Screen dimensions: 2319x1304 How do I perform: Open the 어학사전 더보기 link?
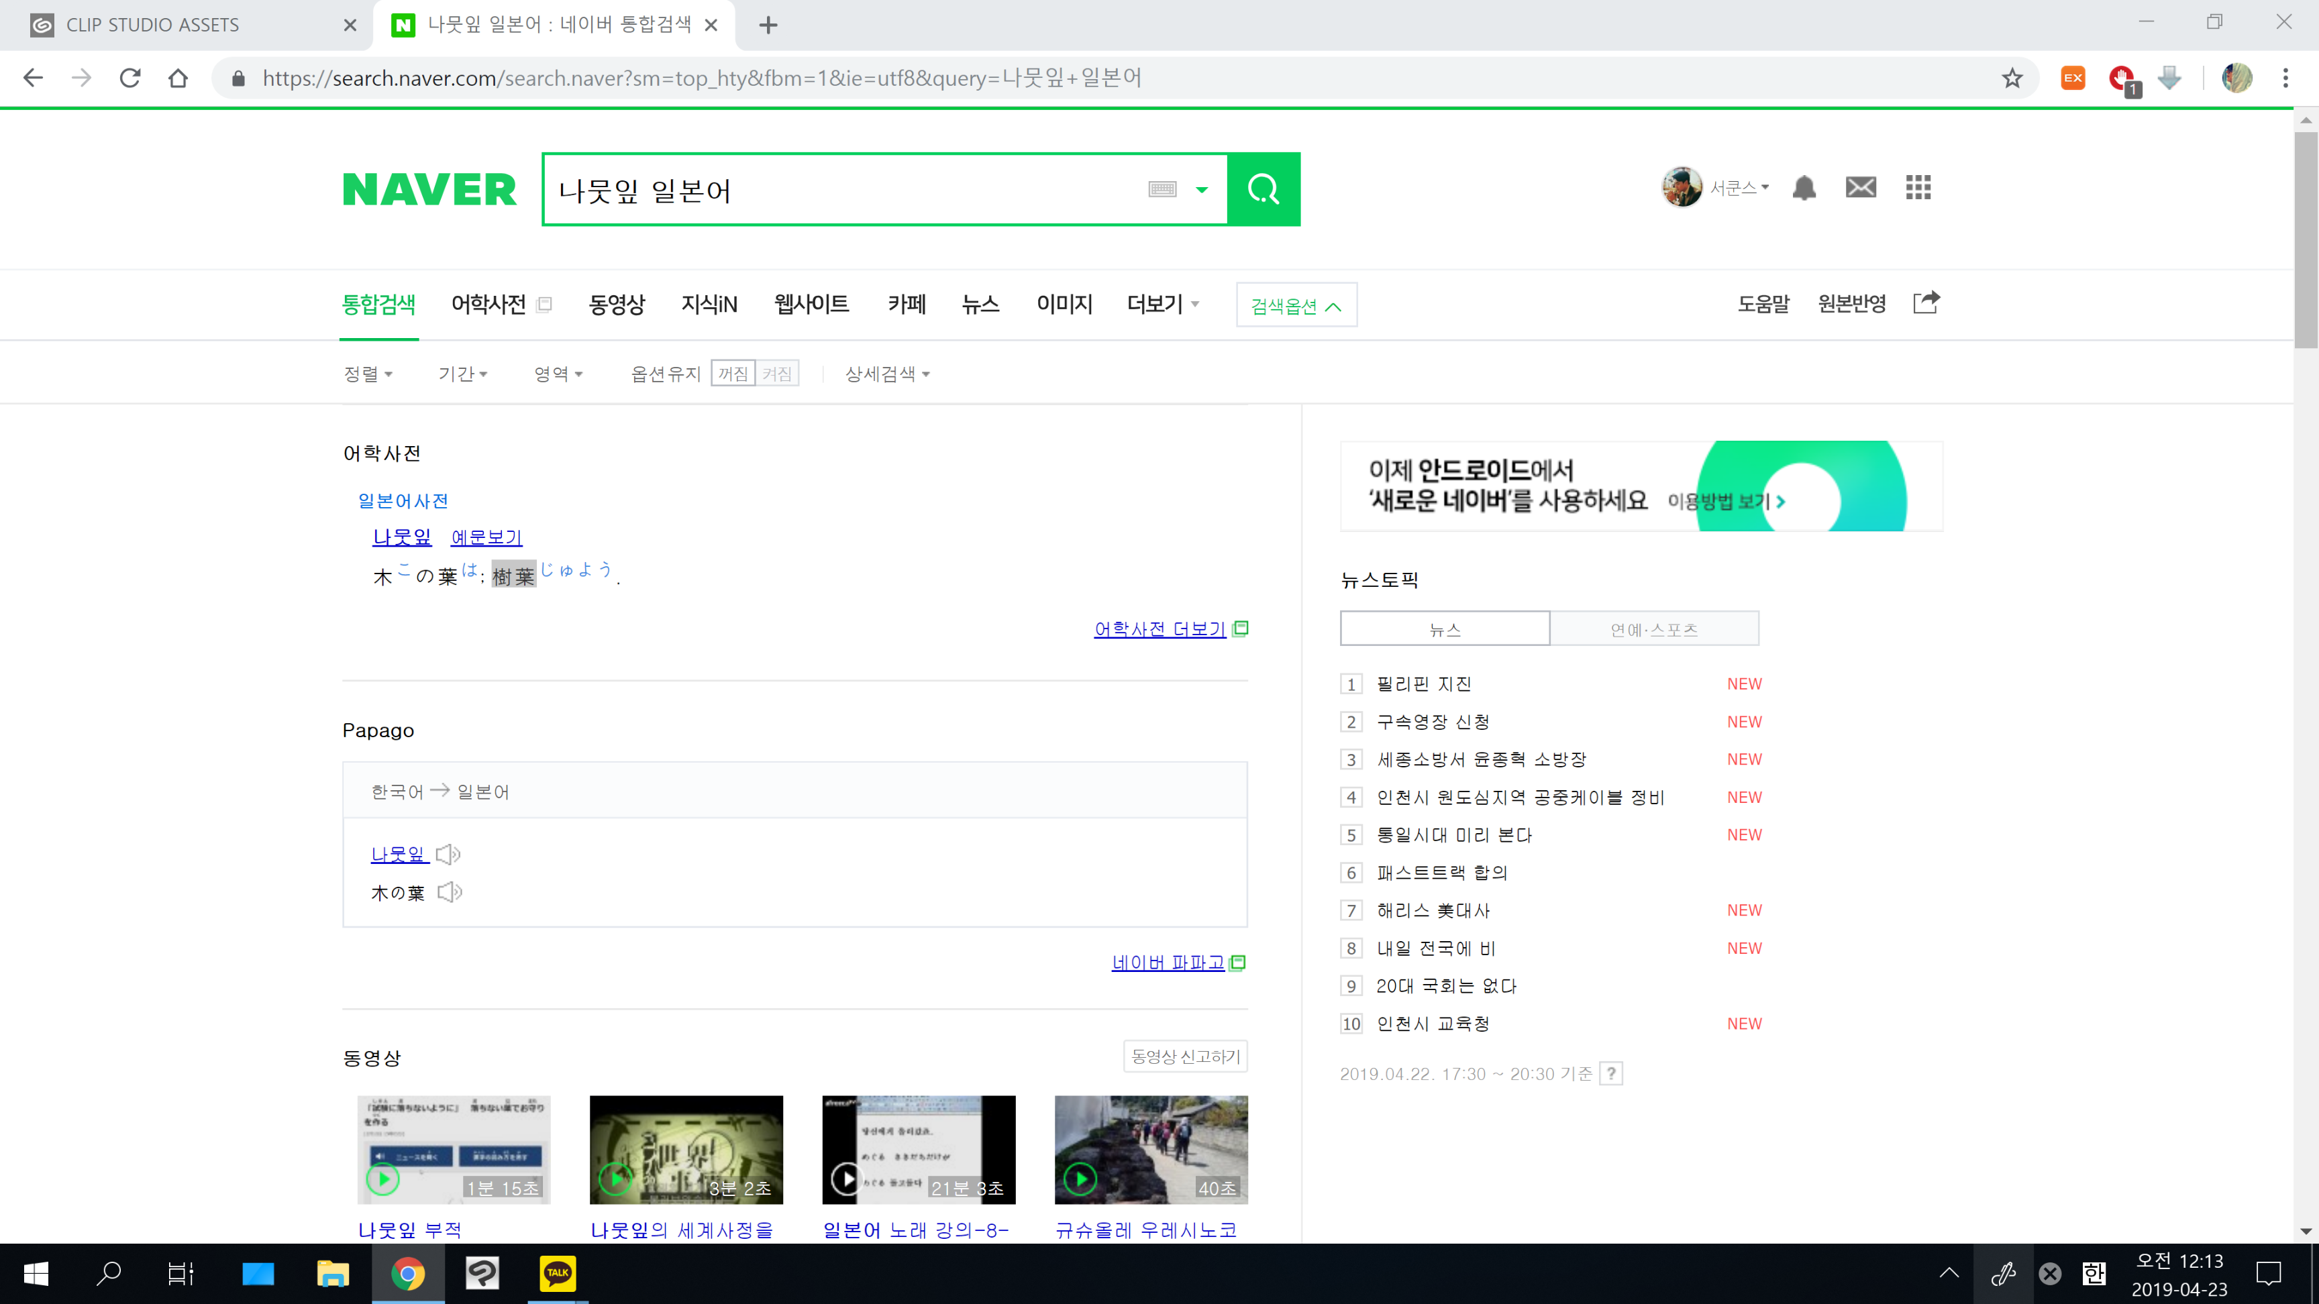coord(1159,629)
